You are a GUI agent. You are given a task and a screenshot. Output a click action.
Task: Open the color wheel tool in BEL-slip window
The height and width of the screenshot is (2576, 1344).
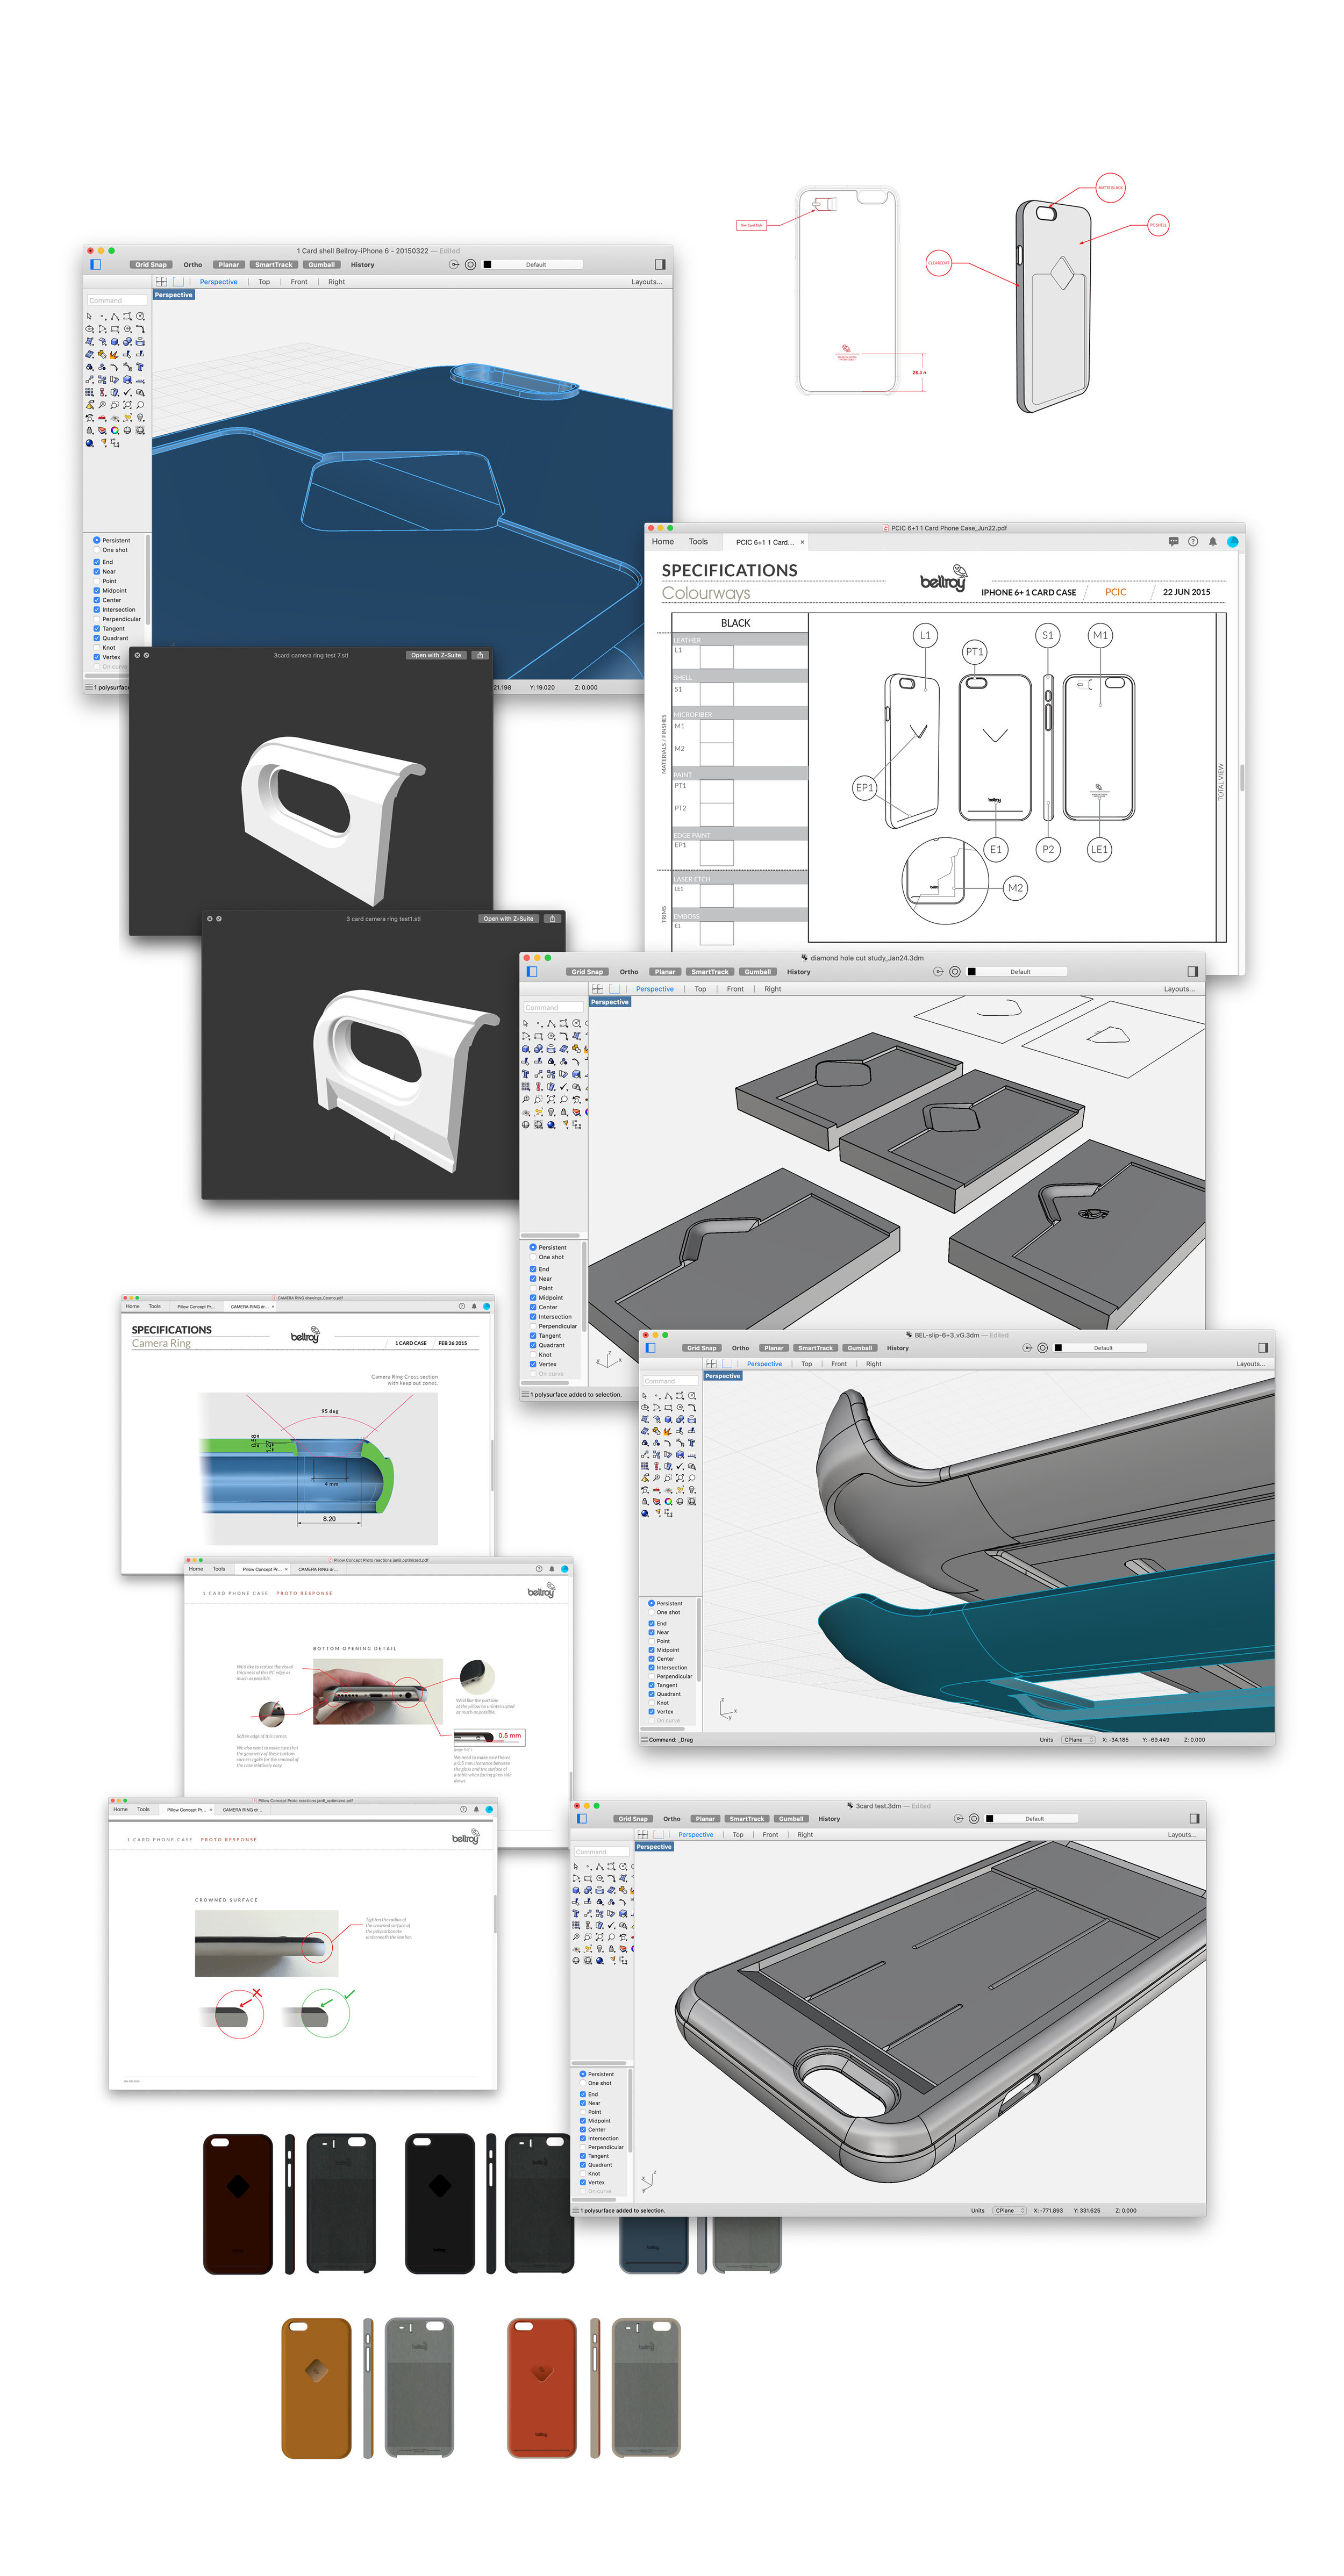click(x=668, y=1501)
